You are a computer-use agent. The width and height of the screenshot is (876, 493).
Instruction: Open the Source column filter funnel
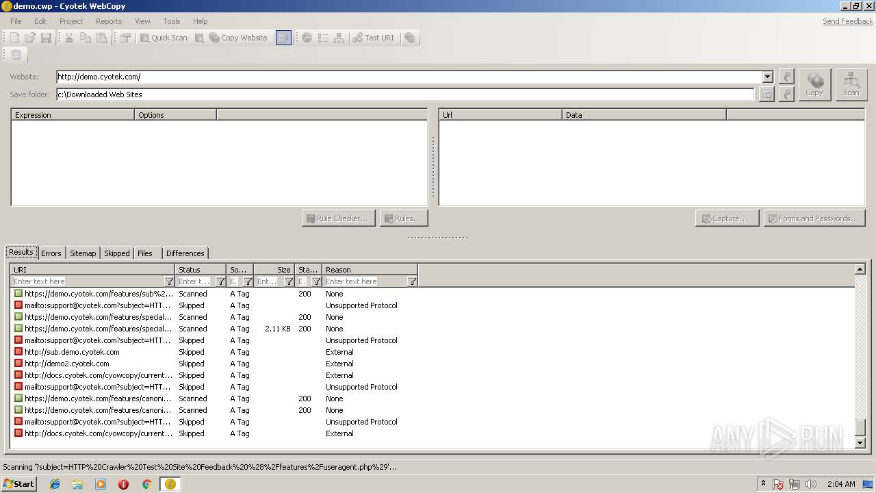pyautogui.click(x=248, y=281)
